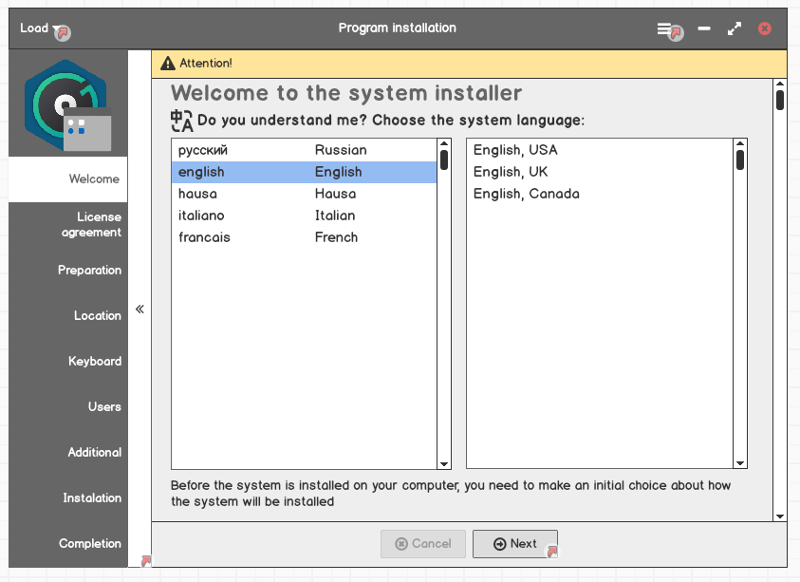Image resolution: width=800 pixels, height=582 pixels.
Task: Click locale list scroll down arrow
Action: pos(740,463)
